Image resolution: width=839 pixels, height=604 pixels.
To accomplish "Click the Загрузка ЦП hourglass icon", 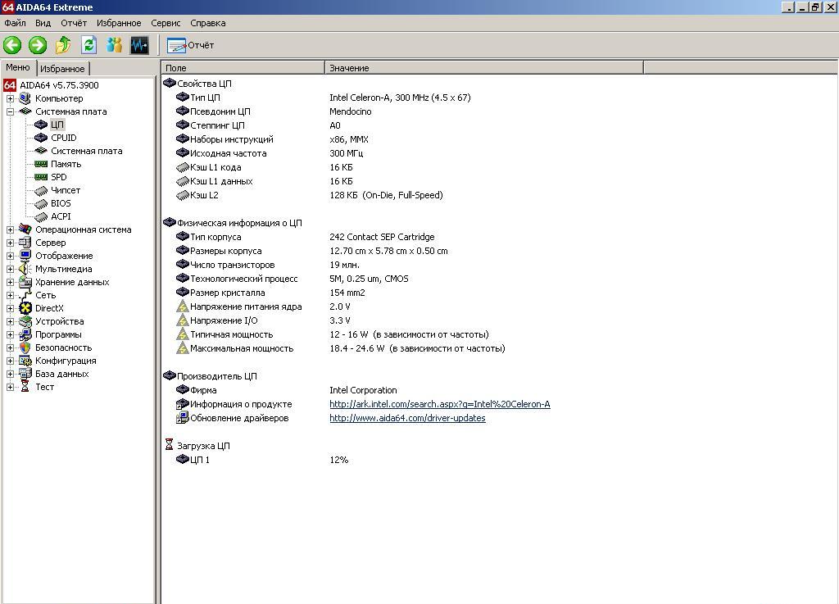I will [x=169, y=444].
